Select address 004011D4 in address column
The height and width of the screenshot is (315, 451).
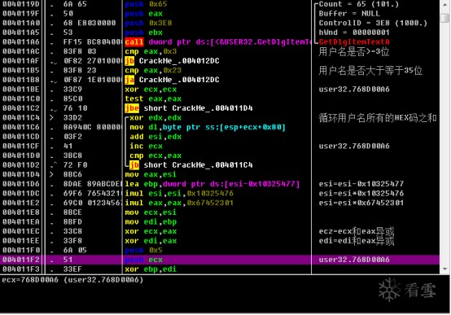21,175
